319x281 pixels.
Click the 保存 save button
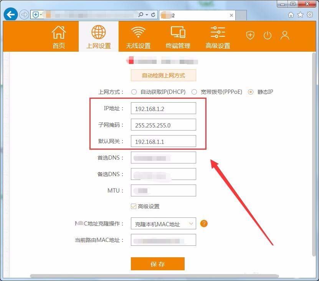tap(158, 264)
